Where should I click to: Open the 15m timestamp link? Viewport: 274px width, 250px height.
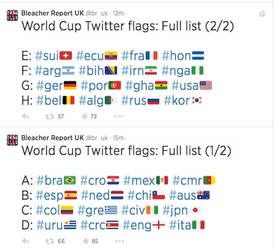118,138
